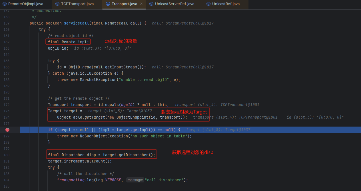Click the class icon on UnicastServerRef.java tab
This screenshot has height=191, width=361.
pos(151,4)
